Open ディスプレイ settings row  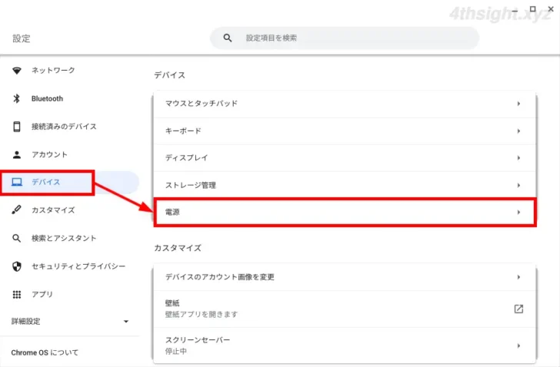345,158
